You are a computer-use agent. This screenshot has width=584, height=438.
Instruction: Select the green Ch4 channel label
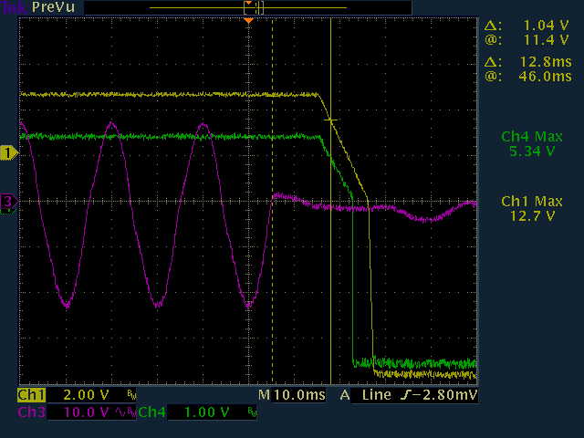pyautogui.click(x=152, y=412)
